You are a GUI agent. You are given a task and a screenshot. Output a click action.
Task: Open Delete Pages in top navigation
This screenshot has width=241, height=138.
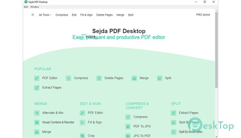tap(104, 15)
